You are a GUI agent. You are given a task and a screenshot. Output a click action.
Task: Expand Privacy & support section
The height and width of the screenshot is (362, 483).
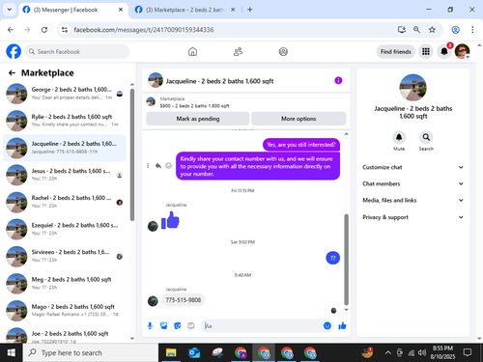pos(412,217)
